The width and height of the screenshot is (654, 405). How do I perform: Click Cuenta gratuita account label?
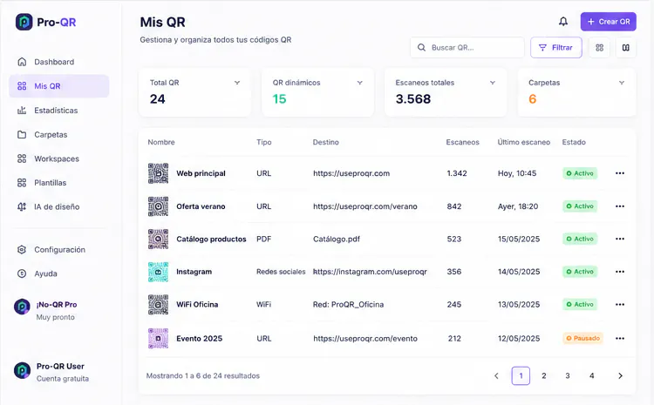[63, 379]
